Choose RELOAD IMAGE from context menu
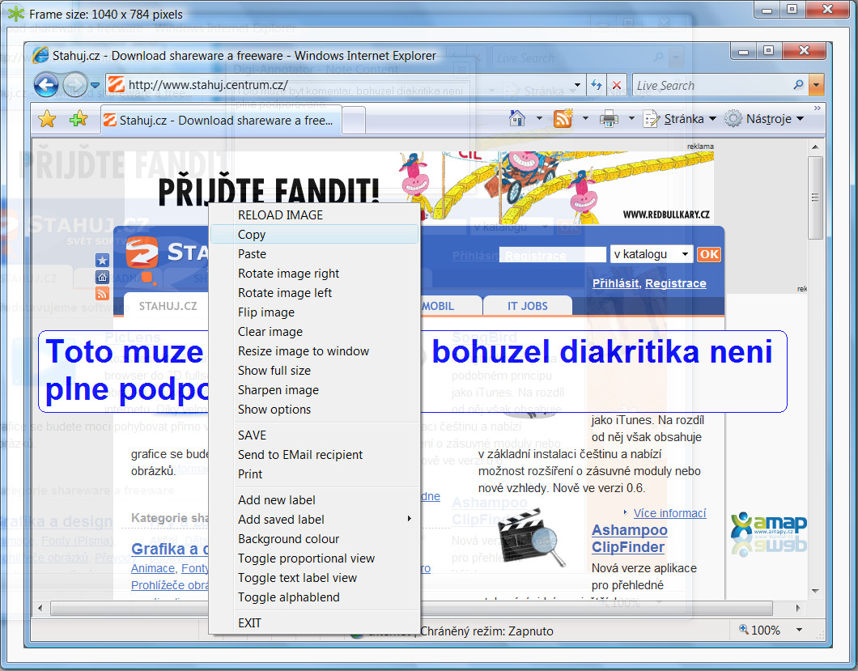 [314, 215]
